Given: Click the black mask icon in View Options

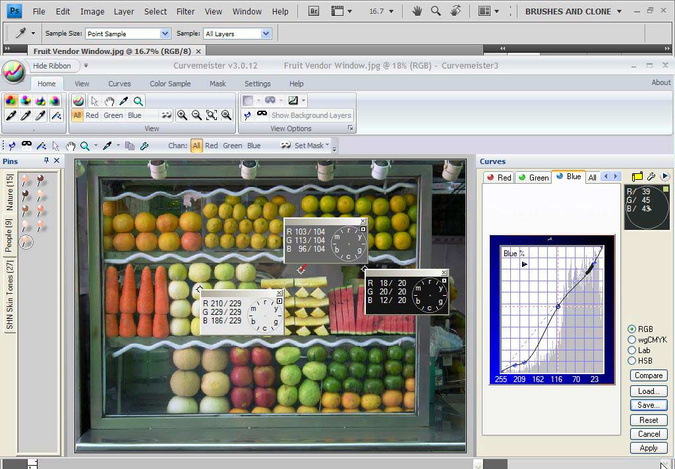Looking at the screenshot, I should click(261, 114).
